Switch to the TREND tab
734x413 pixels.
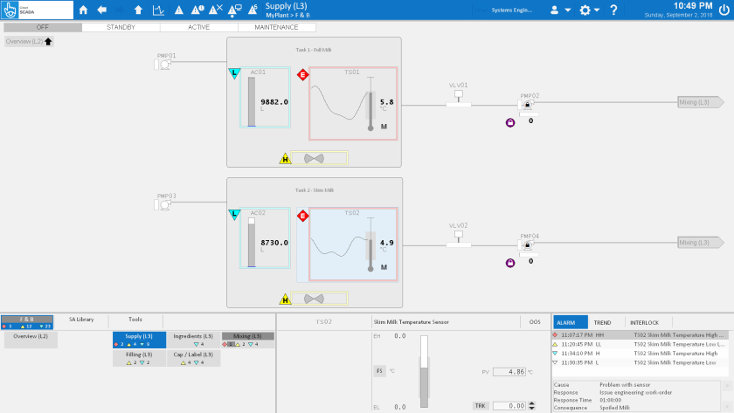pyautogui.click(x=603, y=322)
